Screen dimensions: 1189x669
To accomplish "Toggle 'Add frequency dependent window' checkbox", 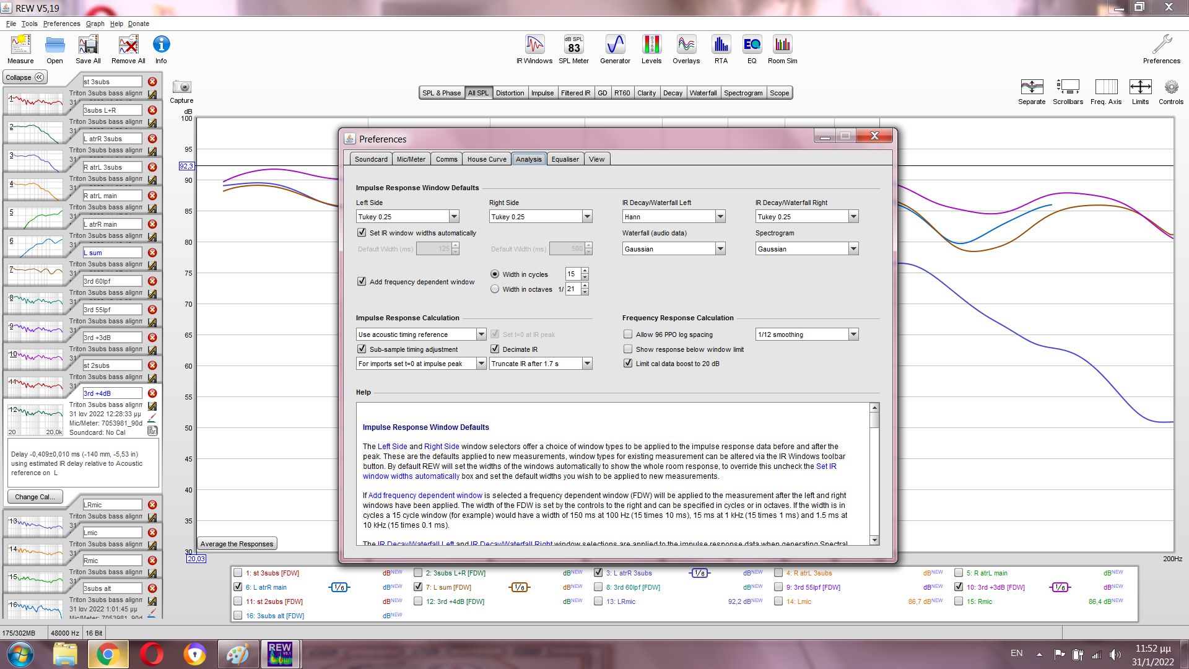I will pos(362,281).
